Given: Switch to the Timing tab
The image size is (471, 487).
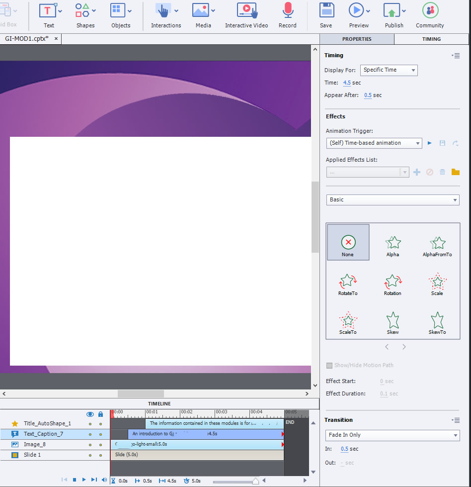Looking at the screenshot, I should coord(431,39).
